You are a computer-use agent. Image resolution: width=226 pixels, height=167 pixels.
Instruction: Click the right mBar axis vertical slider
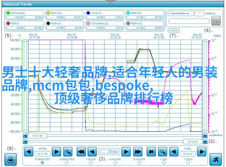(x=205, y=86)
